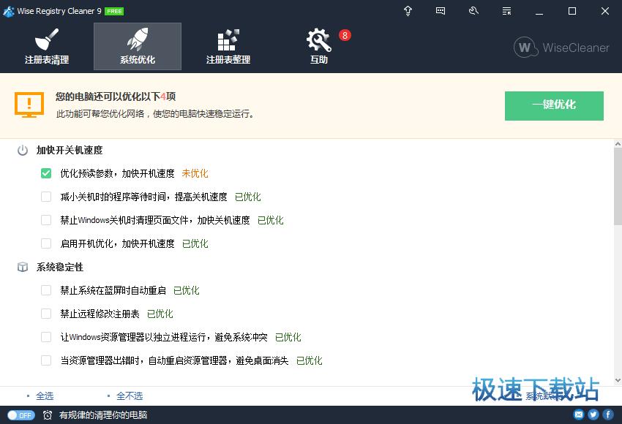Open the 互助 tab with badge
This screenshot has width=622, height=424.
[319, 47]
